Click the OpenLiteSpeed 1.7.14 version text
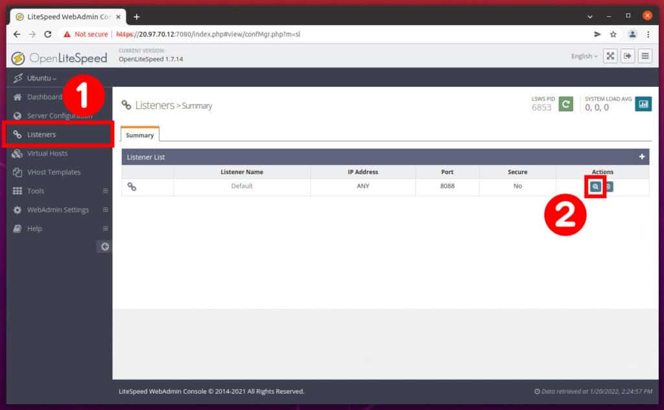The height and width of the screenshot is (410, 664). coord(150,59)
